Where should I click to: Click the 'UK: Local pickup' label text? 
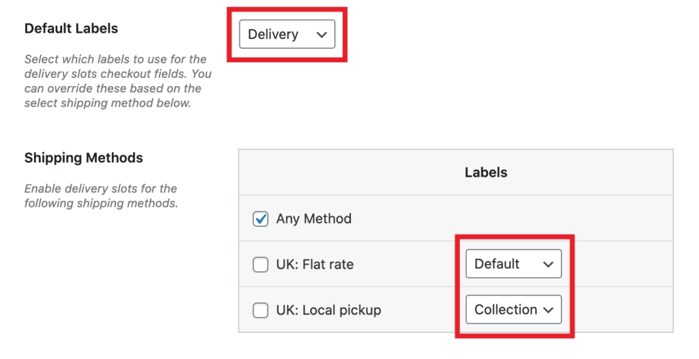pos(328,310)
